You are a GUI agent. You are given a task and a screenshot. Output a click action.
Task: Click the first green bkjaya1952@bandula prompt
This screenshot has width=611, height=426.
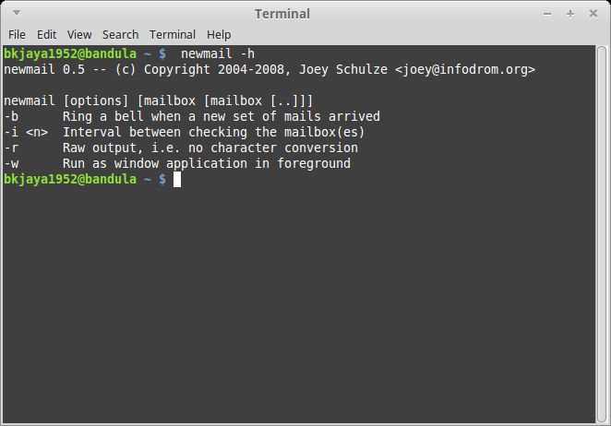70,53
